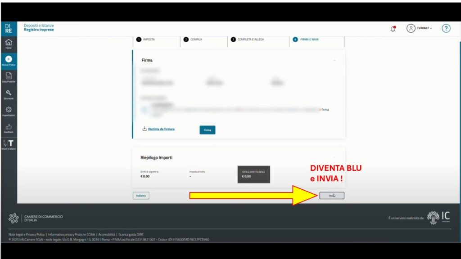Viewport: 461px width, 259px height.
Task: Click the Riepilogo Importi heading
Action: click(156, 158)
